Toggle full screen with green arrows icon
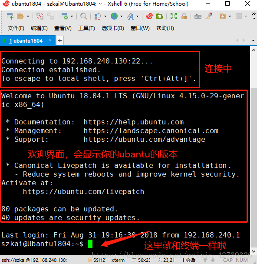This screenshot has height=264, width=257. pos(174,17)
